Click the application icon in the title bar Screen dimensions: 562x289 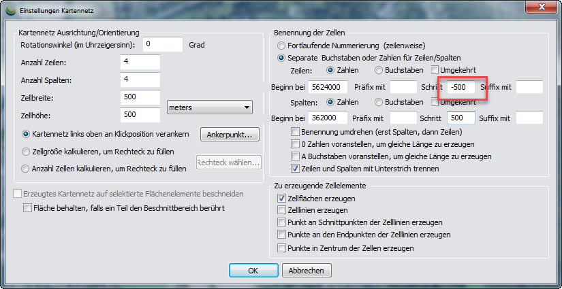pyautogui.click(x=12, y=11)
